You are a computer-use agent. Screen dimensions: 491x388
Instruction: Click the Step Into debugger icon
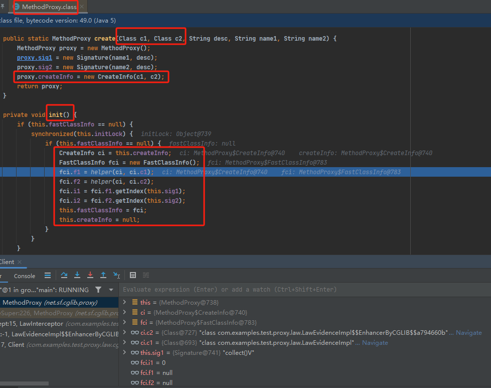coord(77,275)
